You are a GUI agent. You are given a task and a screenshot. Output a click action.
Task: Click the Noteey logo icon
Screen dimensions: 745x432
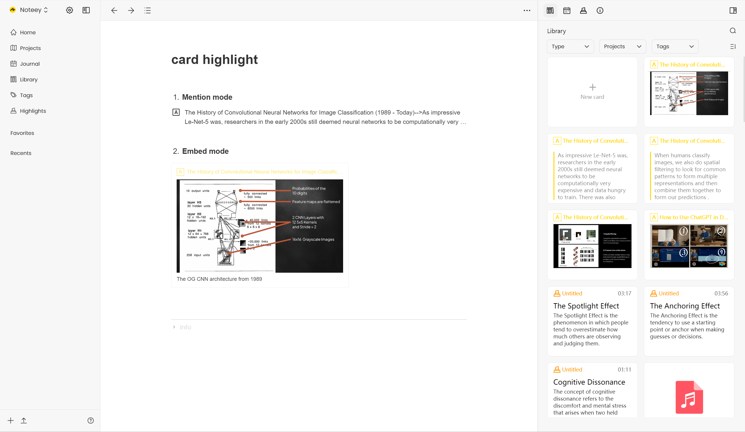pyautogui.click(x=13, y=10)
